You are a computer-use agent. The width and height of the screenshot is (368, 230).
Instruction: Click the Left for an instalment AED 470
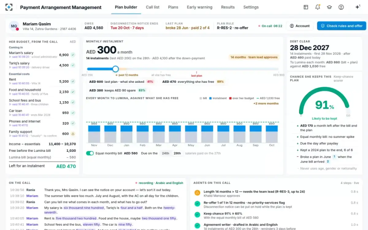click(42, 166)
